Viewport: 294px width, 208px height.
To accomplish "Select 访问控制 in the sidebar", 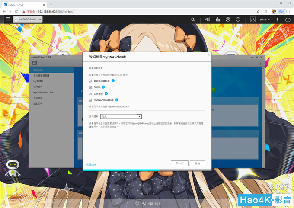I will coord(51,98).
